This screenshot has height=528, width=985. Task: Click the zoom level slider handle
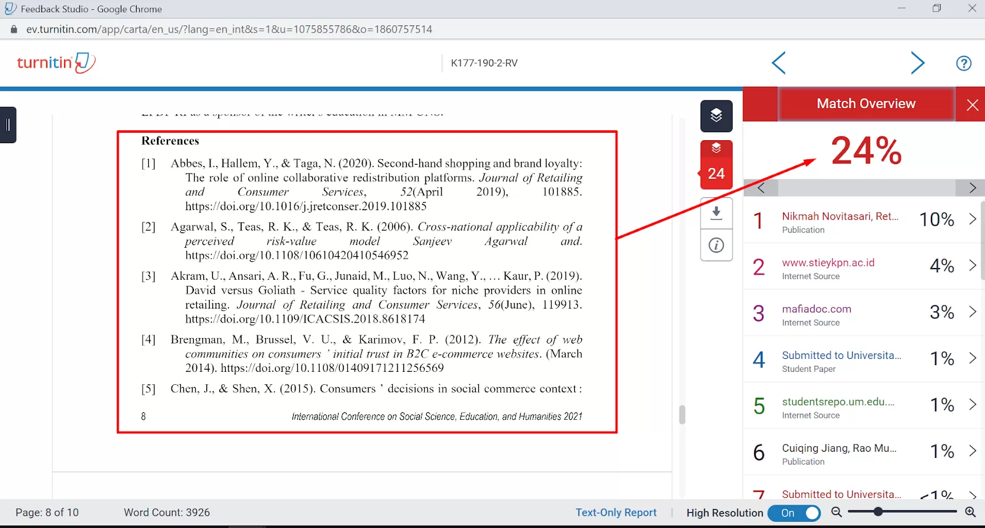[878, 511]
